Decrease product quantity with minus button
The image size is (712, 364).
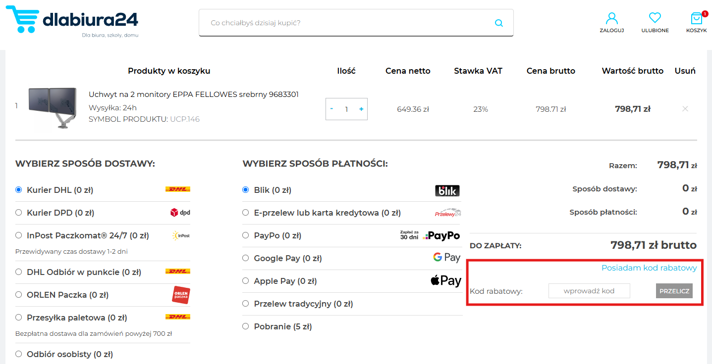click(331, 109)
